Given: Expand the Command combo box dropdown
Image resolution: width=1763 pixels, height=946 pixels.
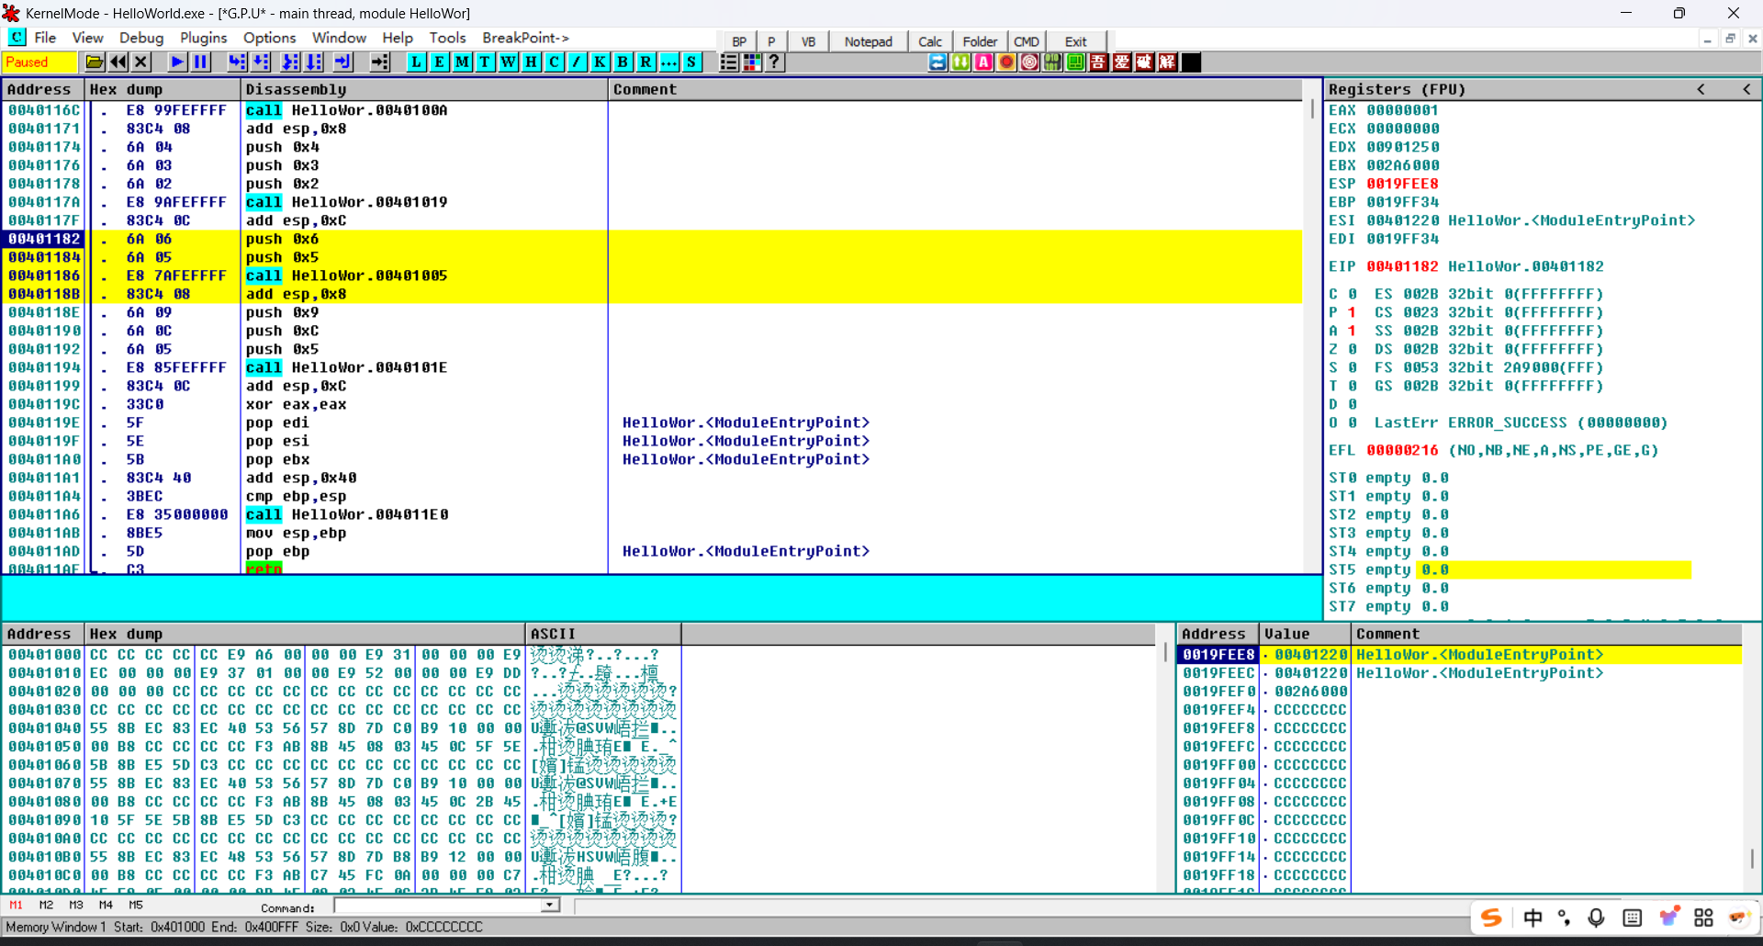Looking at the screenshot, I should (x=549, y=906).
